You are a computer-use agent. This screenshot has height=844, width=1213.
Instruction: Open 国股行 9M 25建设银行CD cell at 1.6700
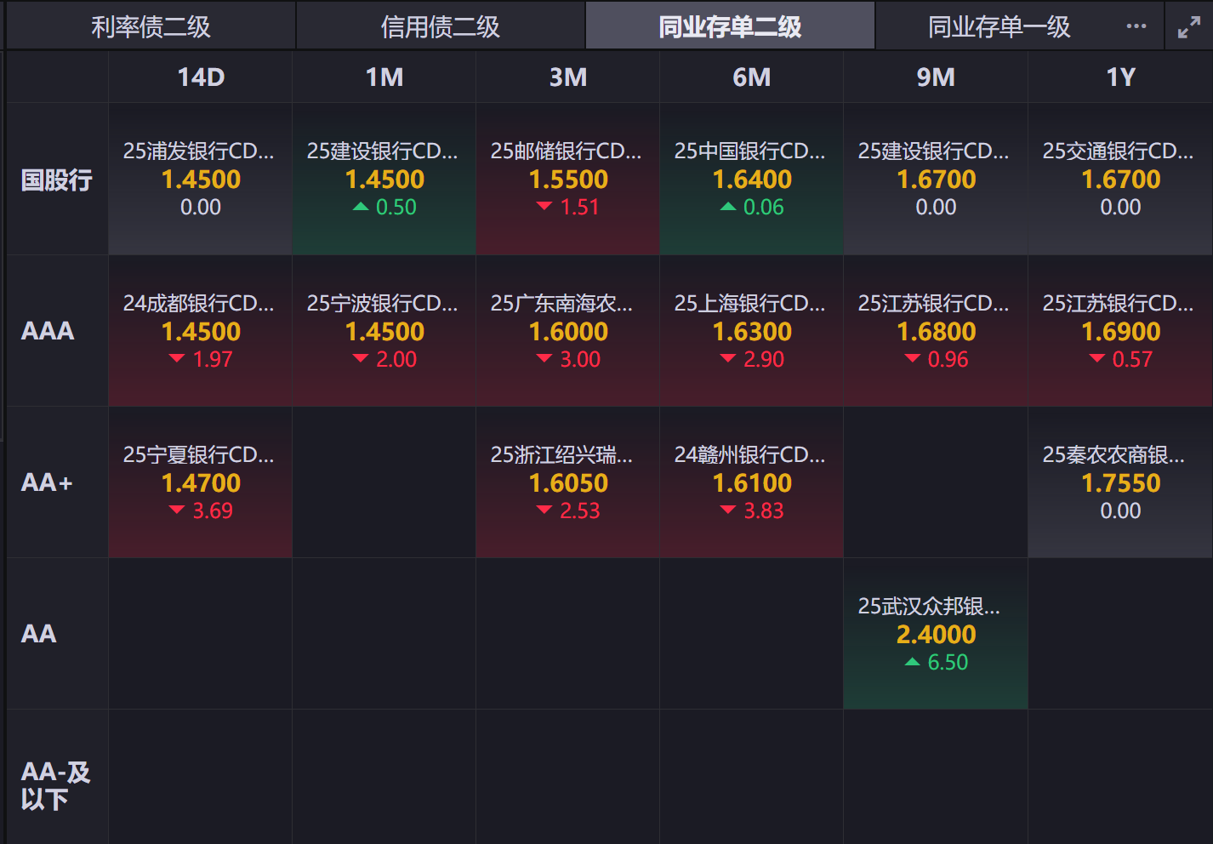pos(936,180)
